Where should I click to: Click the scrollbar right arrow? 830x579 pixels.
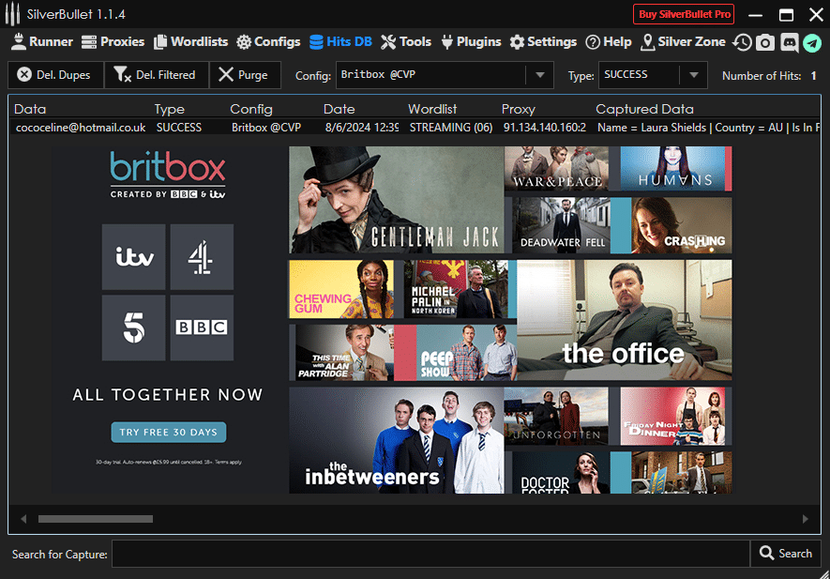805,519
